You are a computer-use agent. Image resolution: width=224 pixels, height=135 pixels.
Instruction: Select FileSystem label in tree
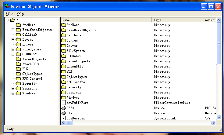point(31,49)
